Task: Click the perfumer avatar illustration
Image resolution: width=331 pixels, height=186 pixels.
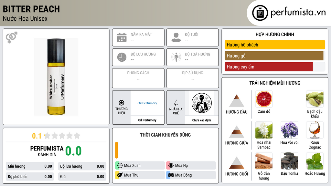Action: [x=202, y=103]
